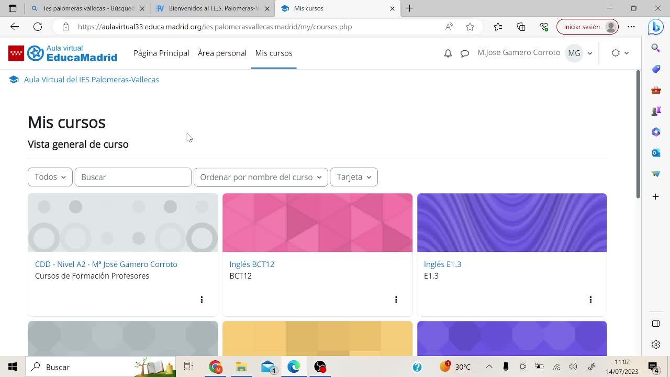Open the Inglés E1.3 course link
The height and width of the screenshot is (377, 670).
tap(442, 264)
